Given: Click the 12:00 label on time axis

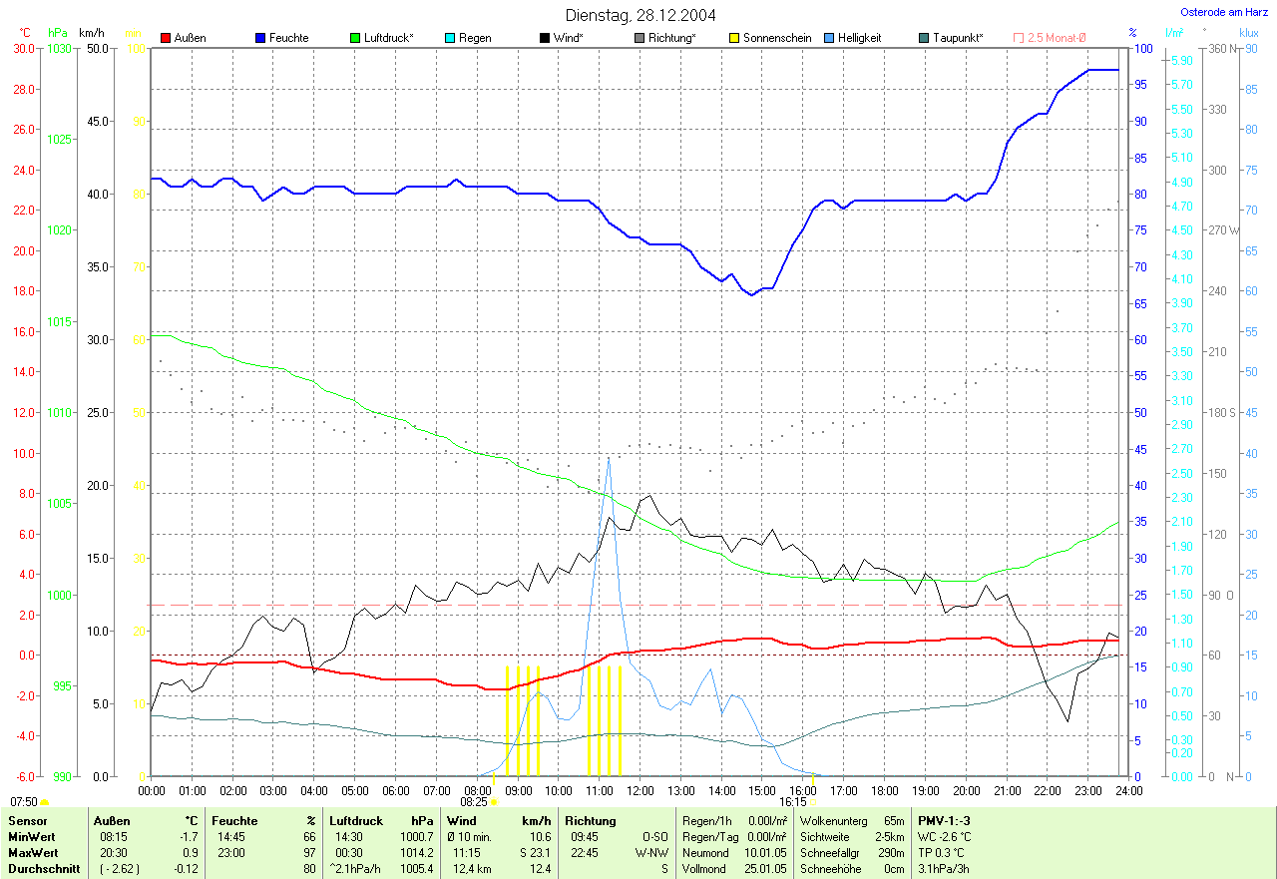Looking at the screenshot, I should (x=639, y=790).
